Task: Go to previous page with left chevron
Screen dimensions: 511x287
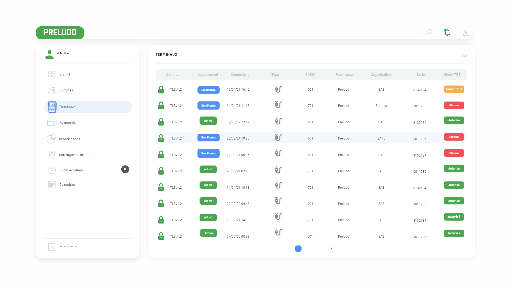Action: (291, 248)
